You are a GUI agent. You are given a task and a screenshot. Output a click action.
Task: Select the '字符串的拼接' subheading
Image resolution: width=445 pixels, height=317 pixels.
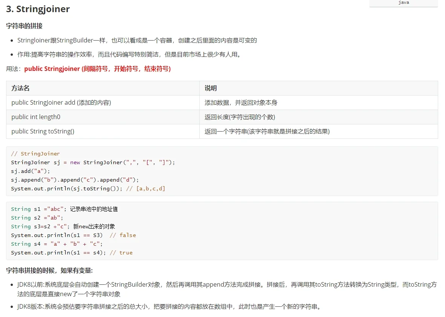24,26
